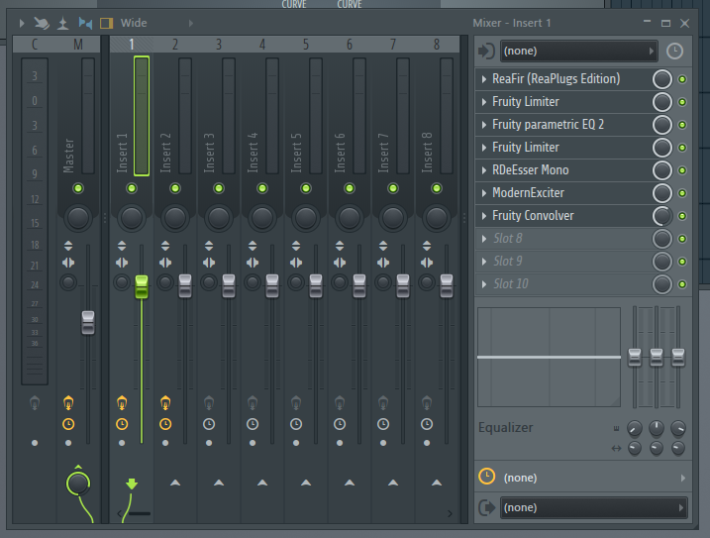The height and width of the screenshot is (538, 710).
Task: Click Insert 1 stereo separation knob
Action: click(x=122, y=282)
